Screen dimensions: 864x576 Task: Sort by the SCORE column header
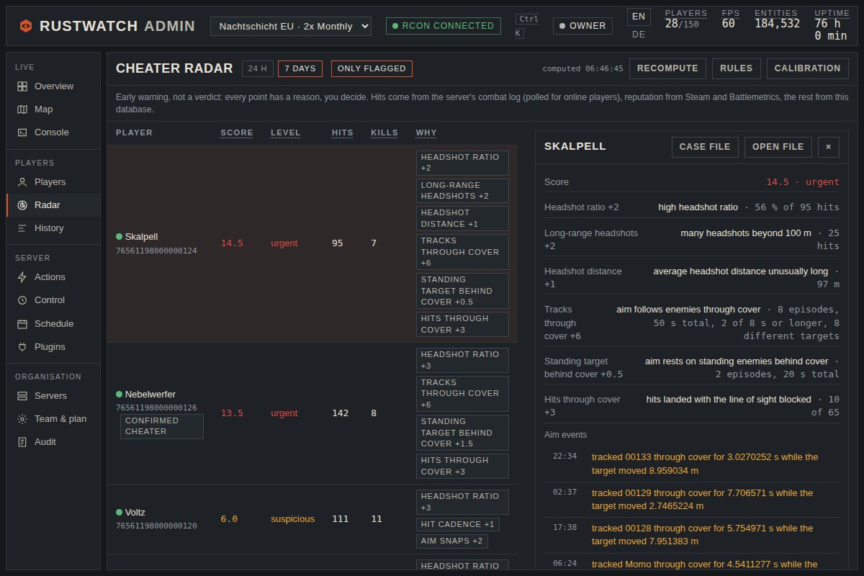point(237,133)
